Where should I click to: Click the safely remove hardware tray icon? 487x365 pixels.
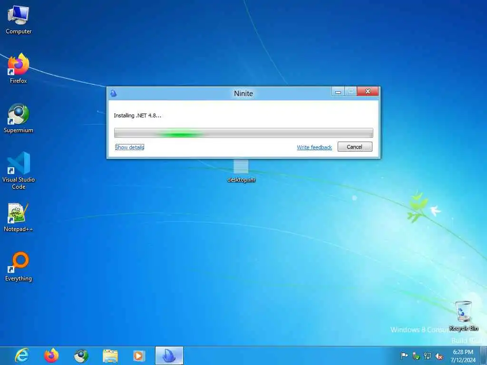416,355
